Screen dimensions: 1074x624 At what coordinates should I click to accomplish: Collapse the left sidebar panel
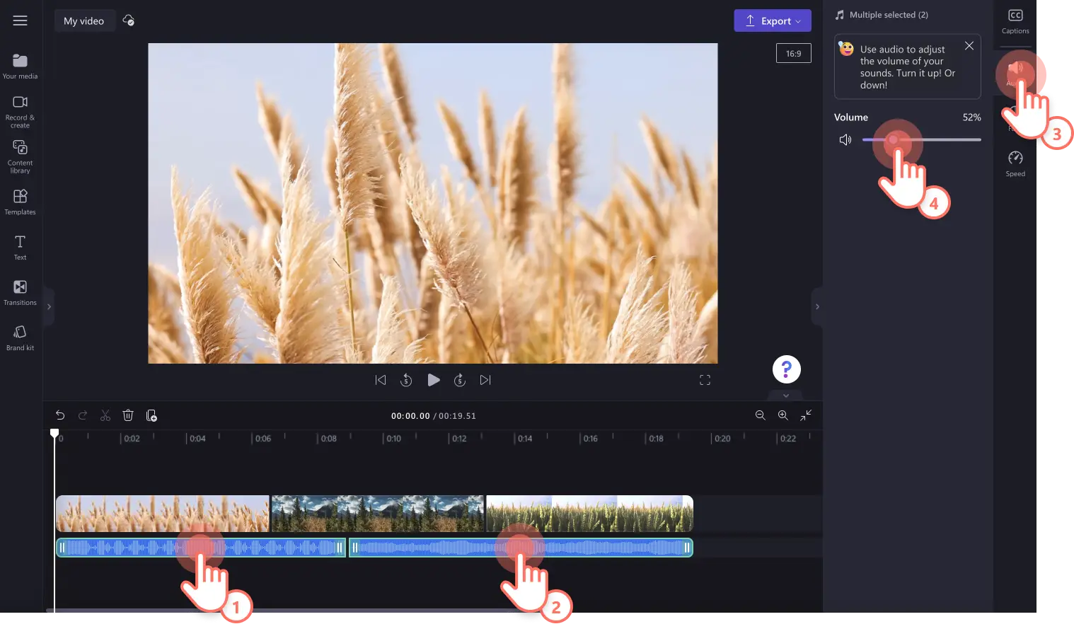(x=49, y=306)
